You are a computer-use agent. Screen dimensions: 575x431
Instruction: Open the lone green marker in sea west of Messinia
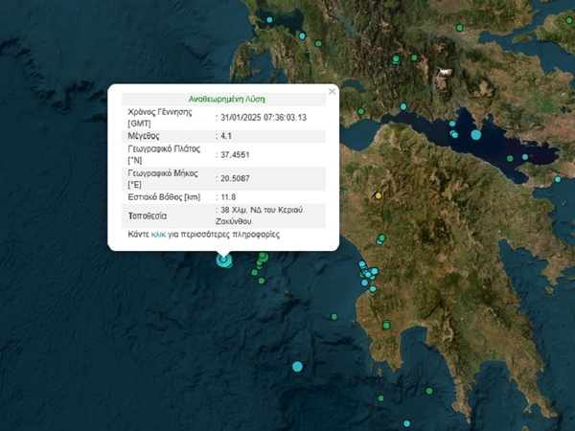(x=333, y=317)
